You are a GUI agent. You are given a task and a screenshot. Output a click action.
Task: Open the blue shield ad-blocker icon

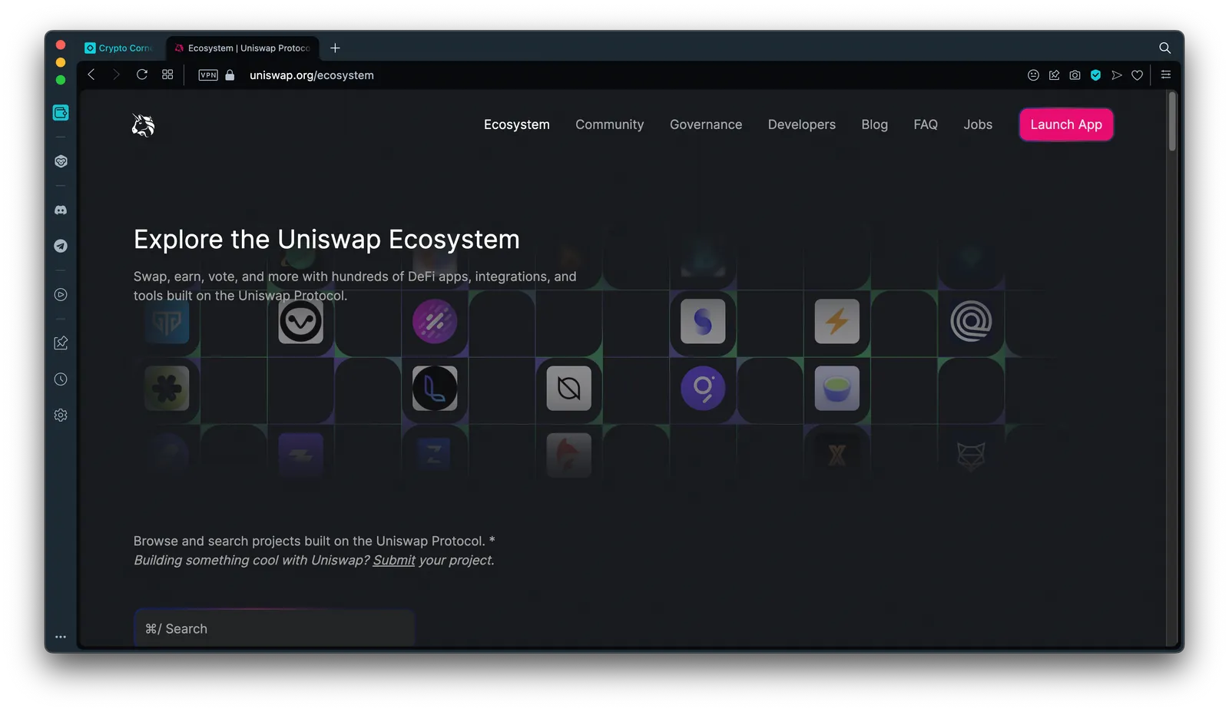(1095, 75)
